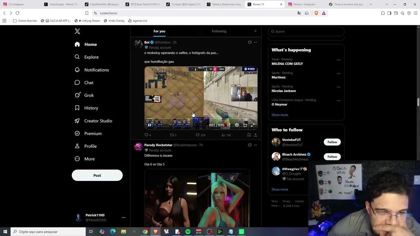Open the Gta 6 vs Gta 5 image

197,198
